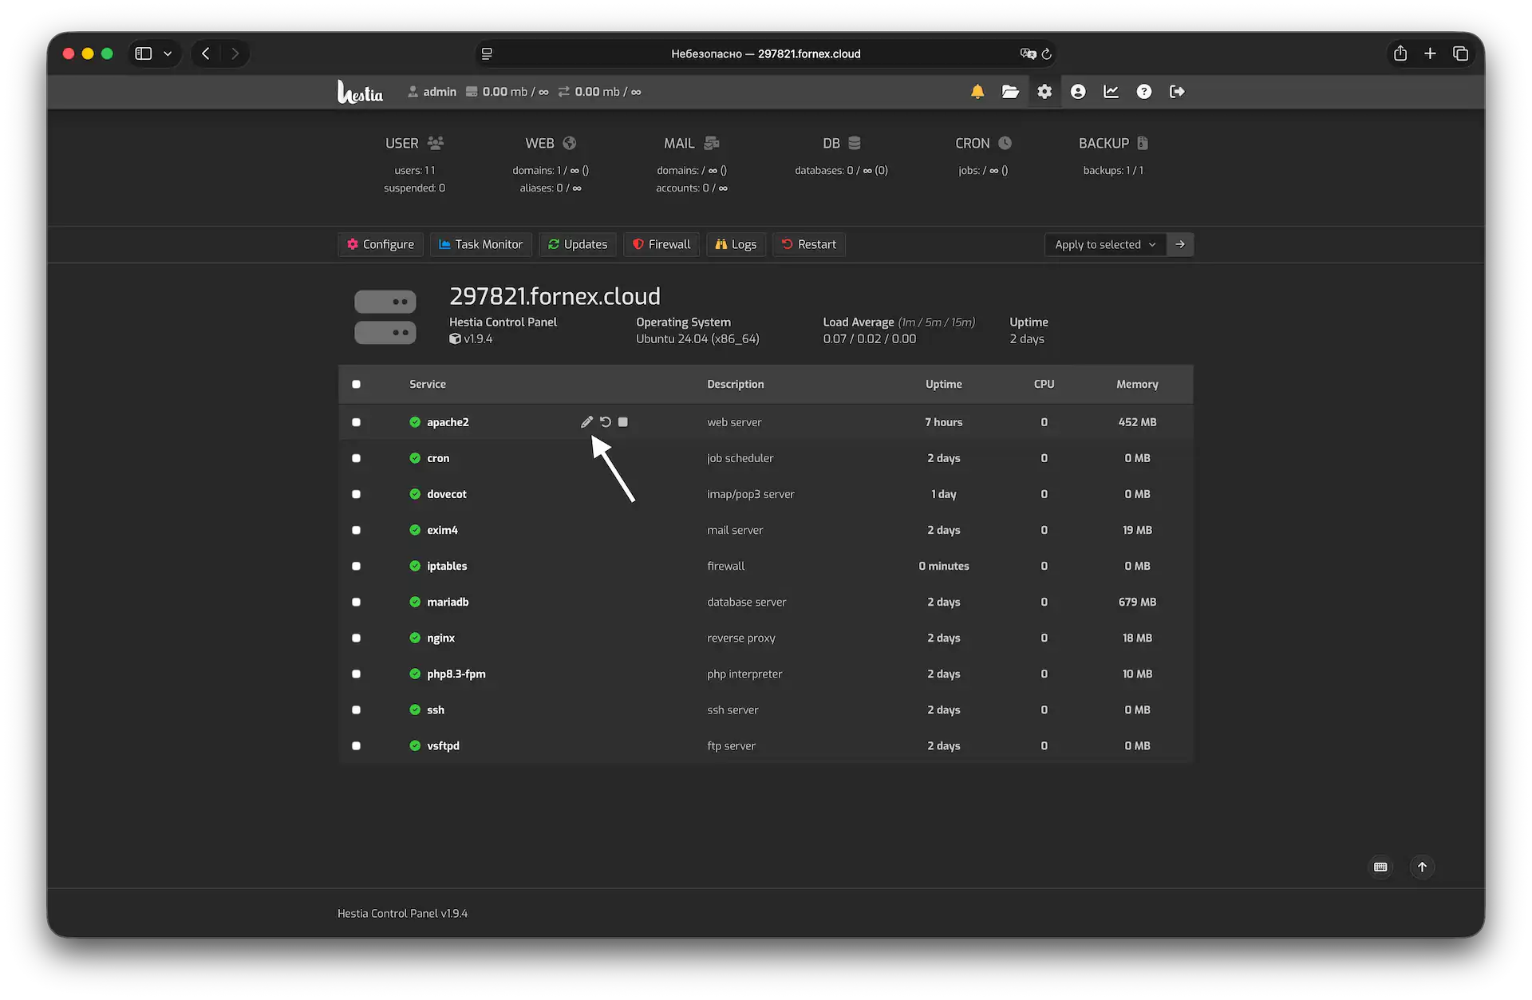Tick the select-all checkbox in header
The image size is (1532, 1000).
[356, 384]
